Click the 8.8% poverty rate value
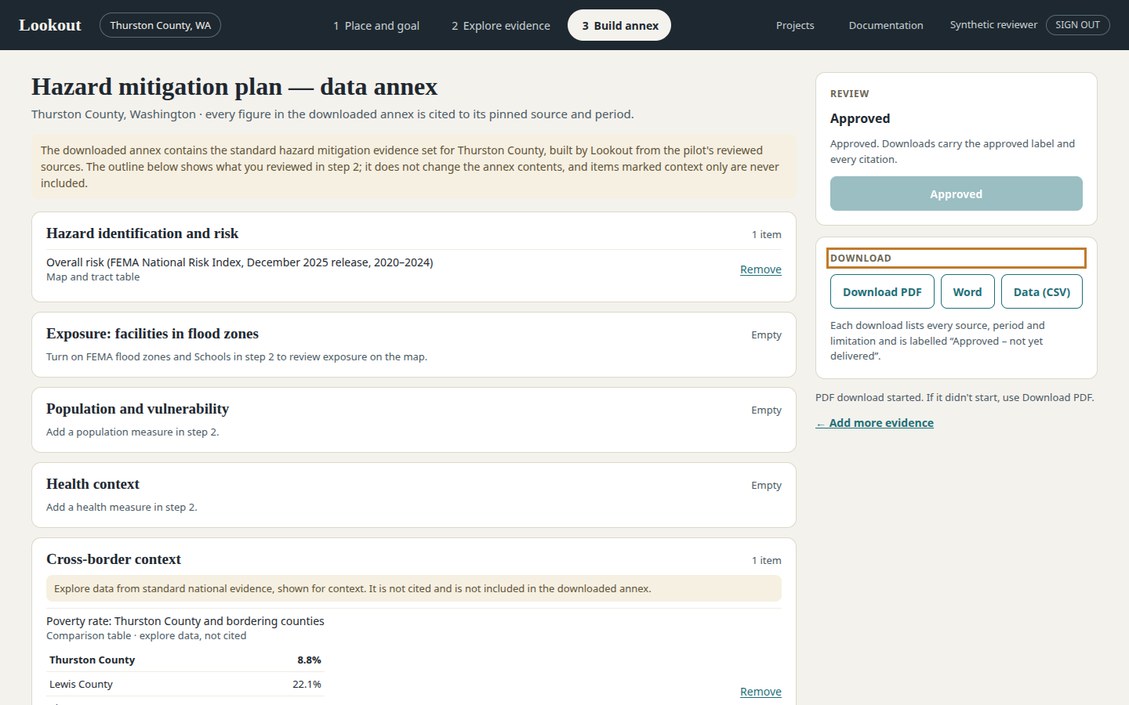 pos(309,660)
